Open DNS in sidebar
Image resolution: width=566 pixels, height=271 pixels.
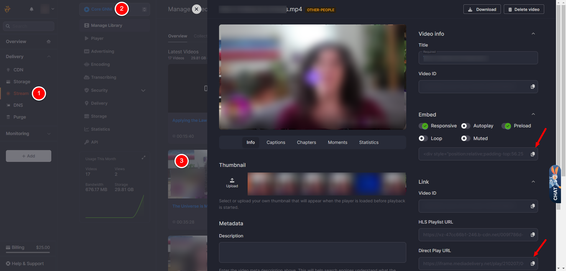pos(18,105)
